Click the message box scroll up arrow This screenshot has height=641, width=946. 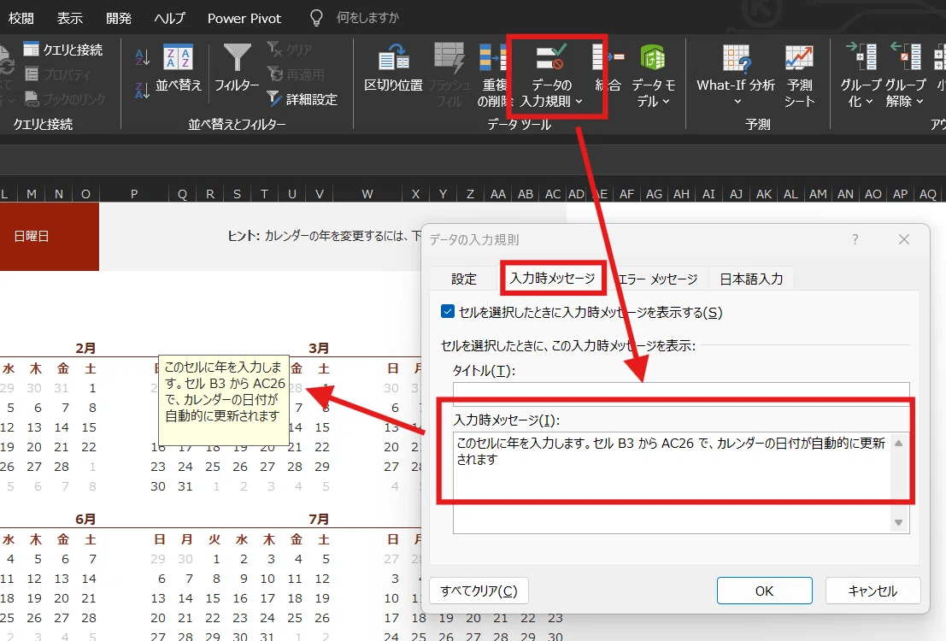coord(898,443)
